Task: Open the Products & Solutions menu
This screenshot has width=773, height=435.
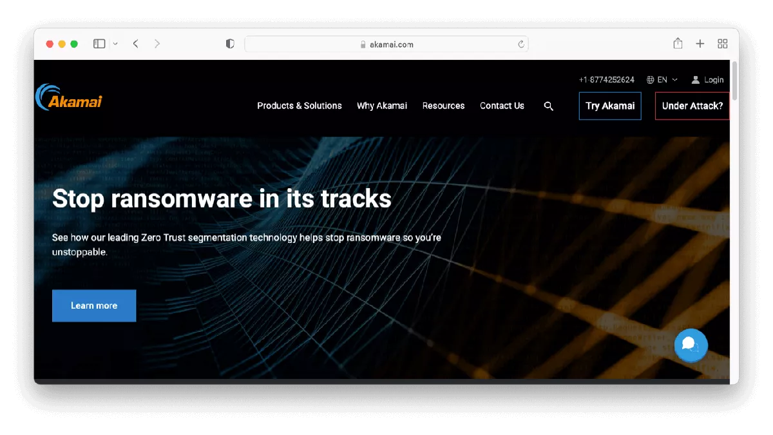Action: click(x=300, y=106)
